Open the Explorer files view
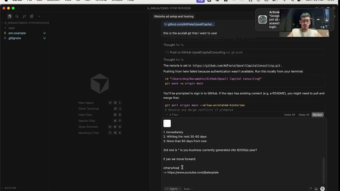Viewport: 340px width, 191px height. [x=10, y=16]
